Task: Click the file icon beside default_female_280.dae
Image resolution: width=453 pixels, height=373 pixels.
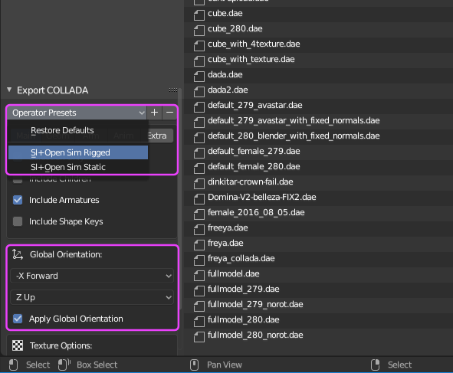Action: click(x=199, y=169)
